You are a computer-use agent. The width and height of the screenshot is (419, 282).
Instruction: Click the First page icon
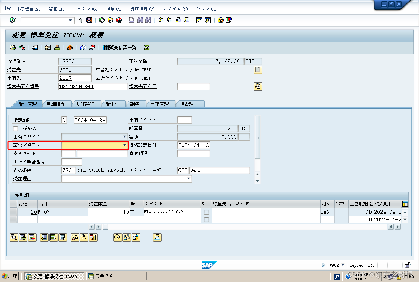(x=161, y=20)
